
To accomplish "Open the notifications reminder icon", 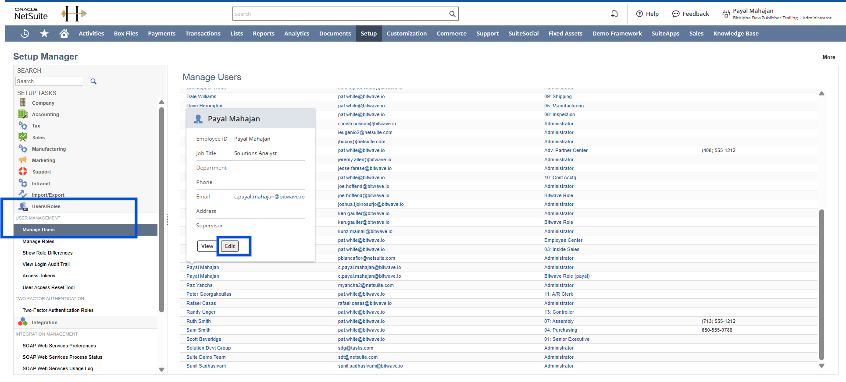I will [x=614, y=14].
